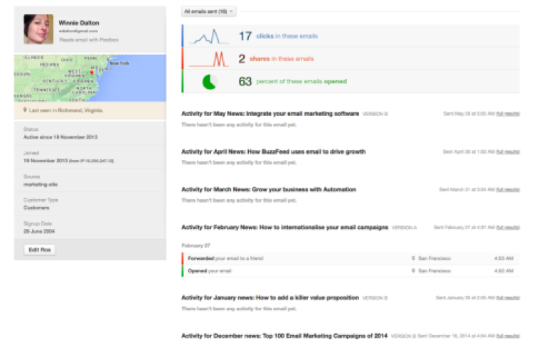Click location pin in the Opened activity row
Image resolution: width=539 pixels, height=347 pixels.
pos(413,271)
